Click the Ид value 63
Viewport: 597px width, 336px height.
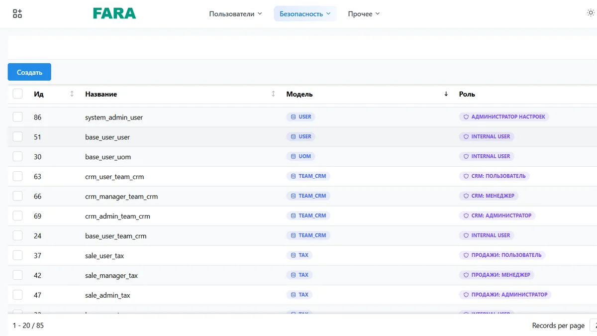coord(38,177)
